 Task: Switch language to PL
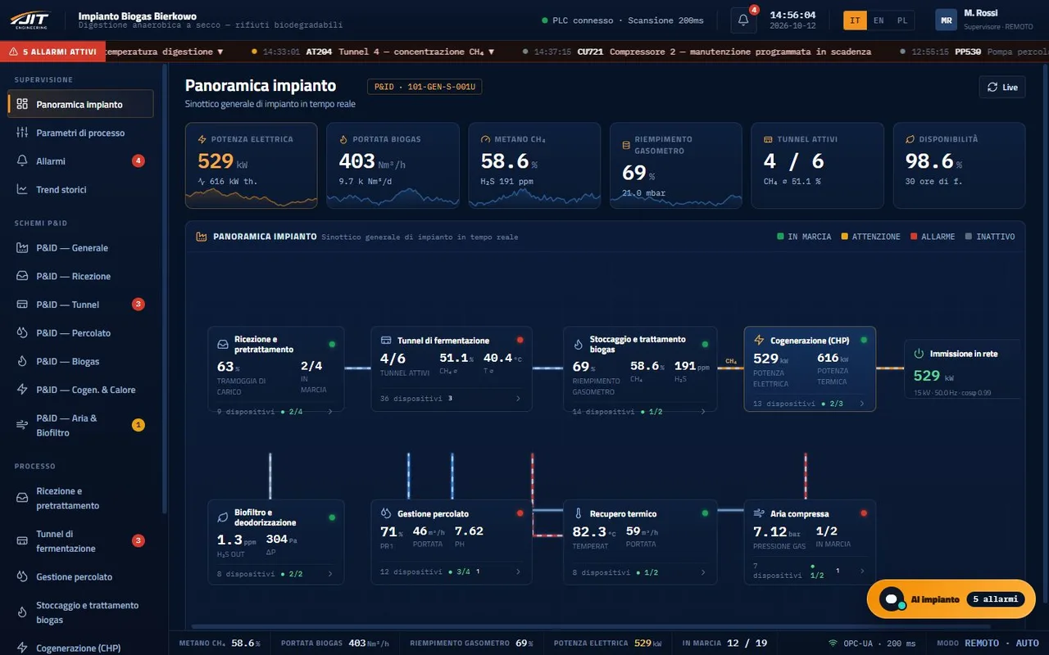(x=902, y=20)
